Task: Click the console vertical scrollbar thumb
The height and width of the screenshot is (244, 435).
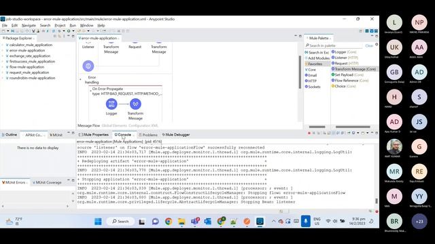Action: (377, 201)
